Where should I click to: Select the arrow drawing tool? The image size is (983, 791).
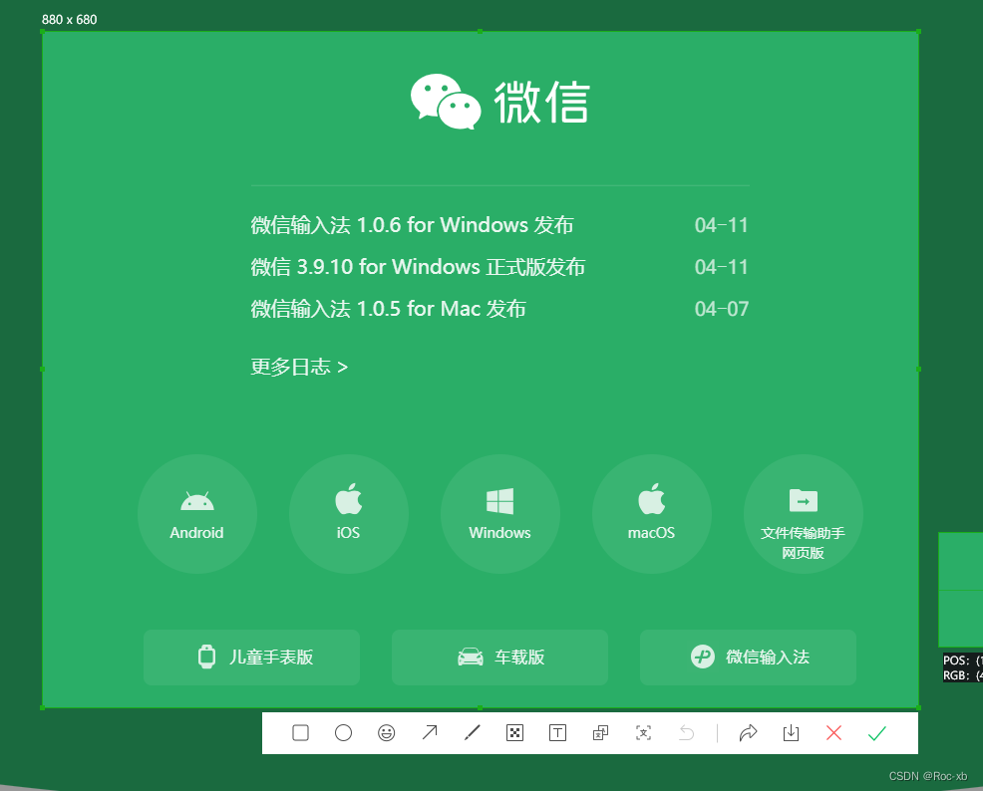[430, 733]
